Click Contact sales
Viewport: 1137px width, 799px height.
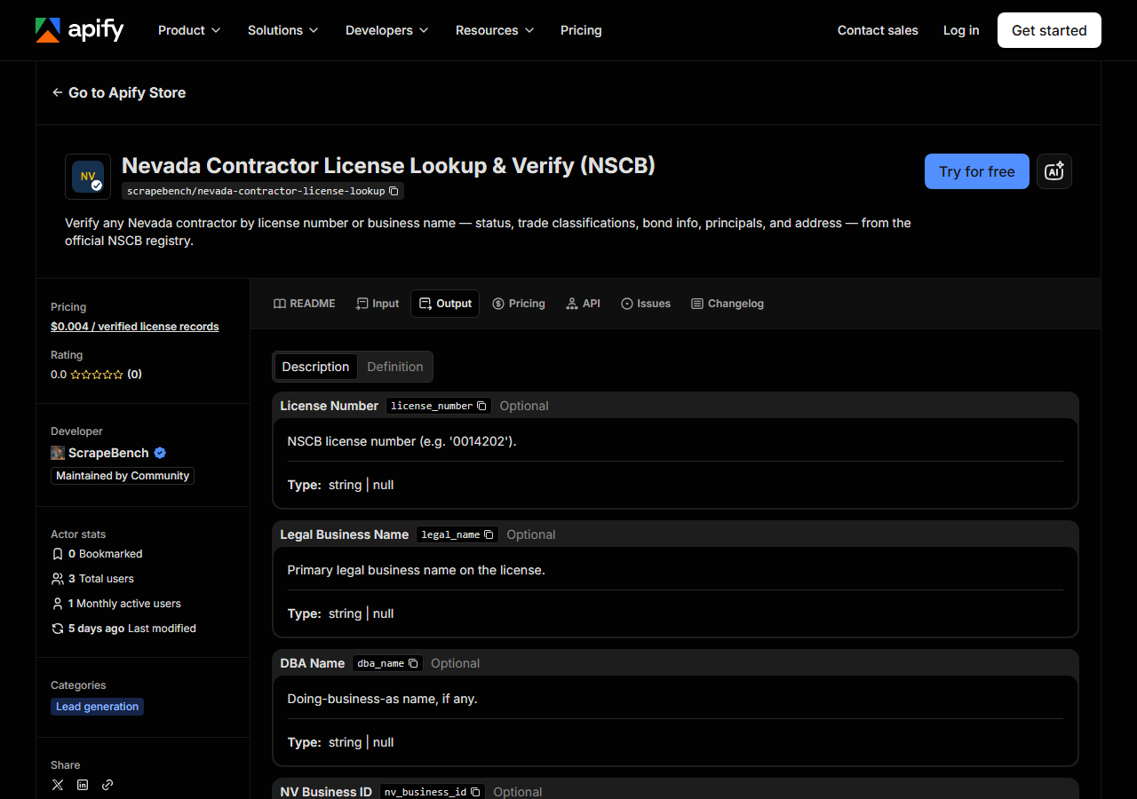pos(878,30)
